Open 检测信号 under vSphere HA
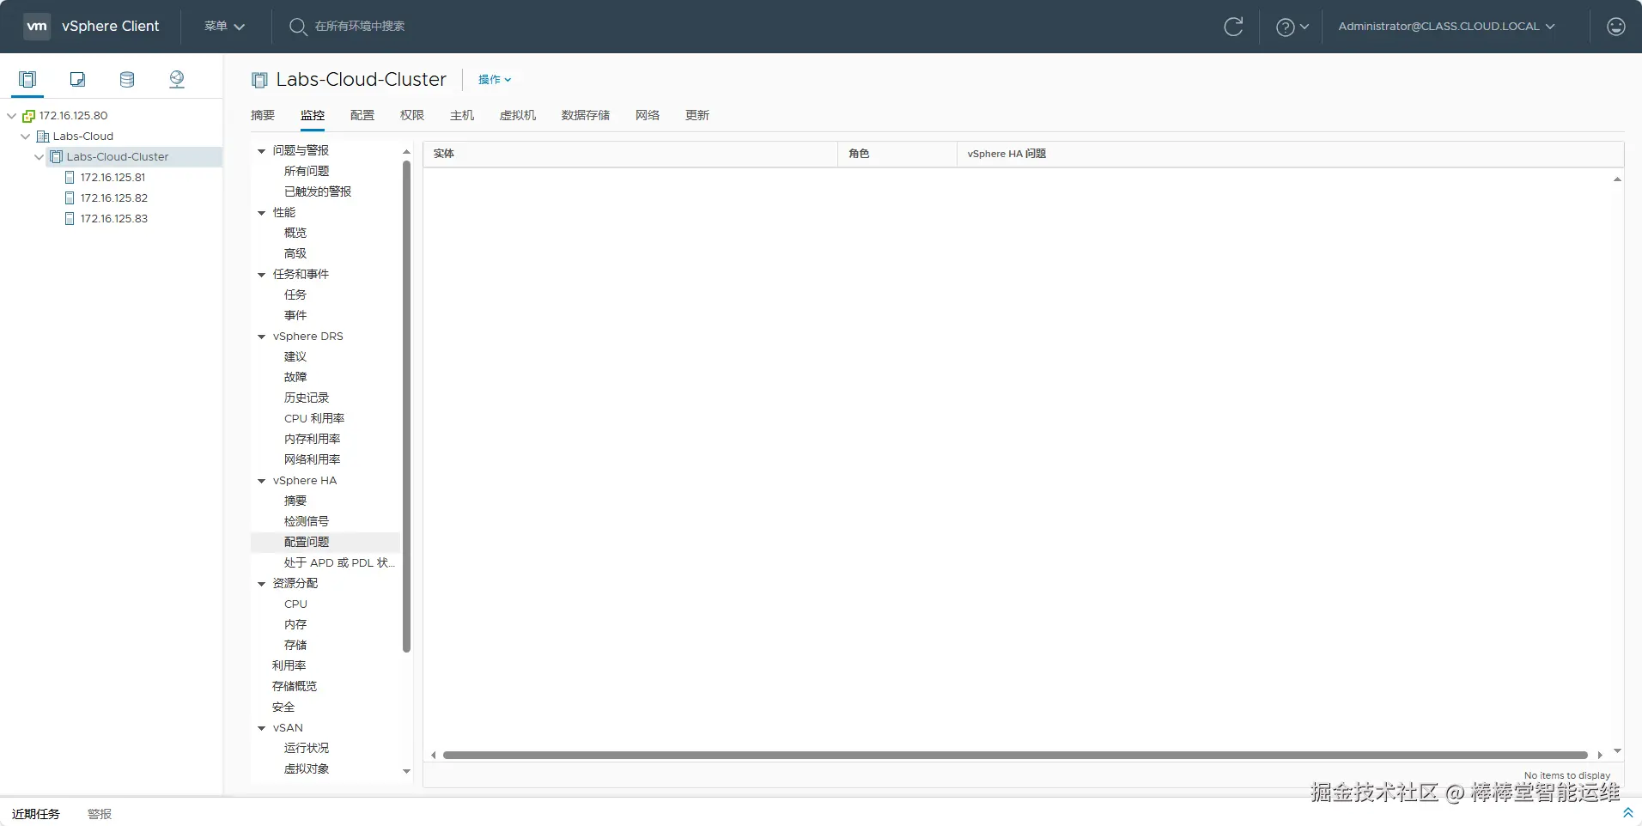Image resolution: width=1642 pixels, height=826 pixels. 307,521
